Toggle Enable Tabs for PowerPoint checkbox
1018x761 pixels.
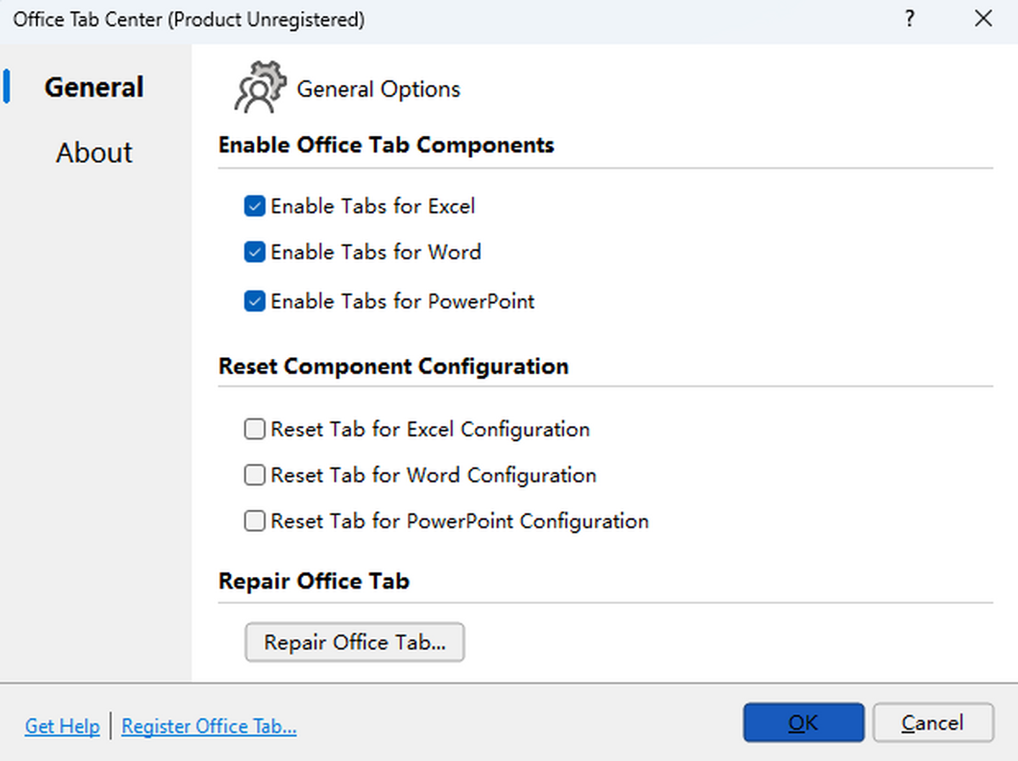tap(255, 301)
